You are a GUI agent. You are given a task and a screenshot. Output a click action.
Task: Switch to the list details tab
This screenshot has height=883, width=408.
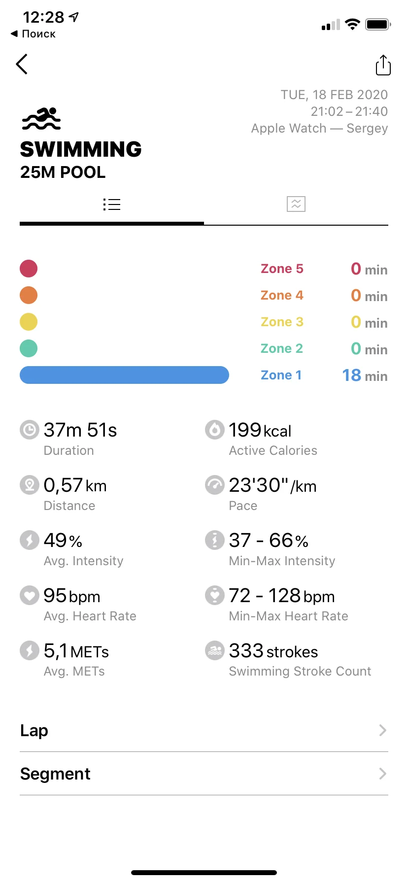pos(112,204)
